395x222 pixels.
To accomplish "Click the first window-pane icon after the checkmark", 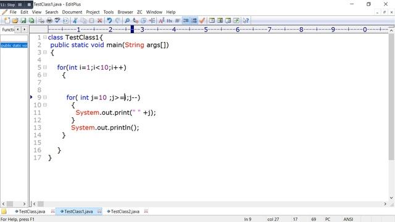I will click(x=212, y=20).
